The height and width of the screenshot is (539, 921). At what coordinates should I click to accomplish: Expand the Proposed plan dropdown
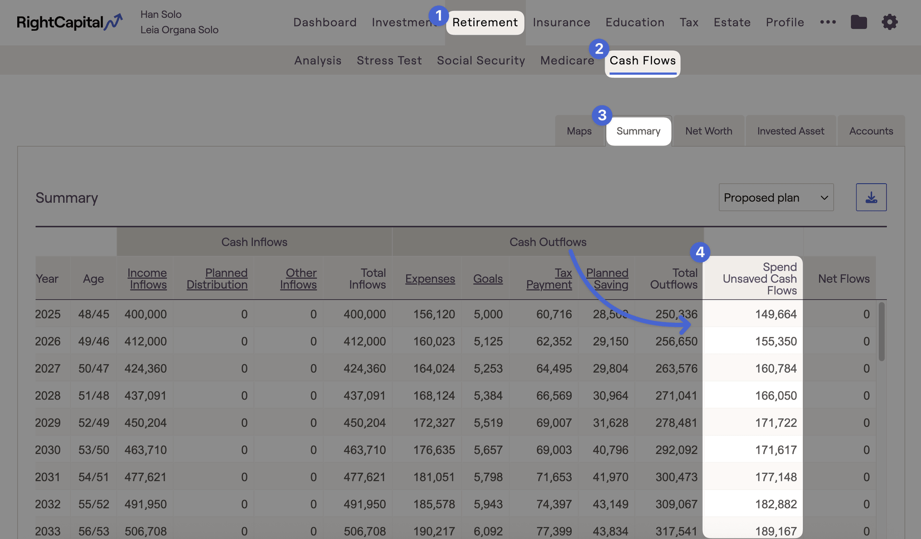[776, 197]
